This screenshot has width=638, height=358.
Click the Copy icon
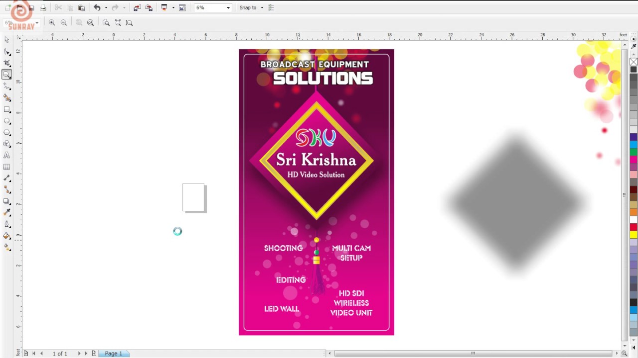click(70, 7)
